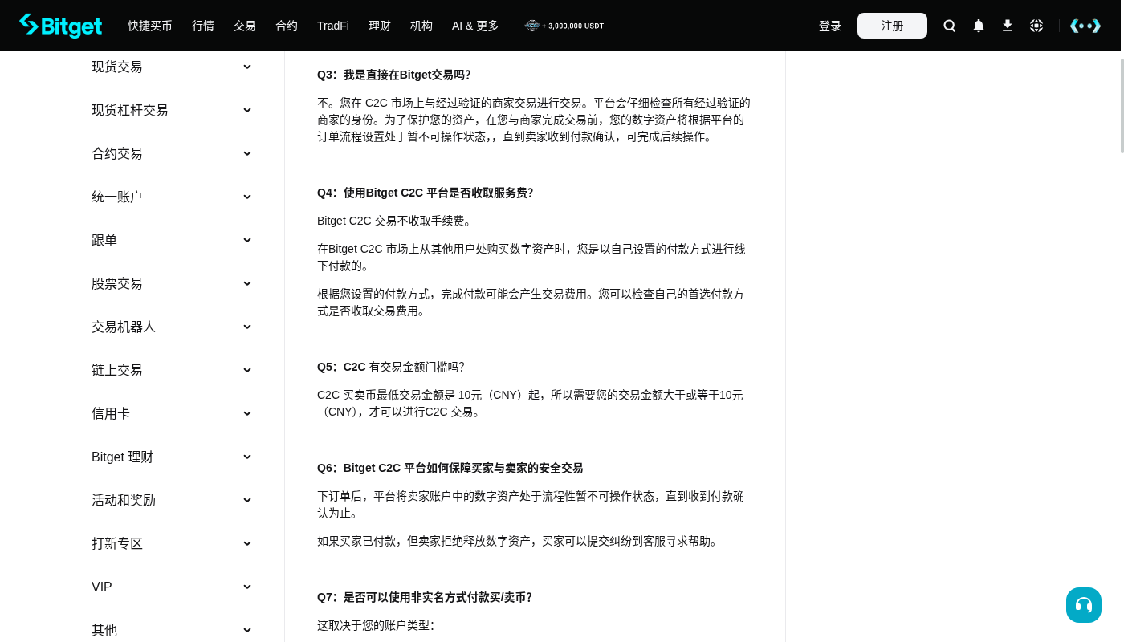Select 信用卡 in the sidebar
The height and width of the screenshot is (642, 1124).
click(x=111, y=413)
